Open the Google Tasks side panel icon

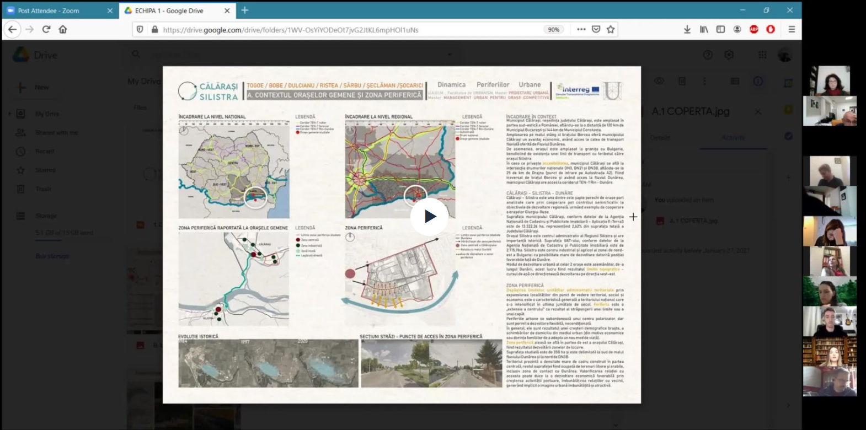point(788,136)
